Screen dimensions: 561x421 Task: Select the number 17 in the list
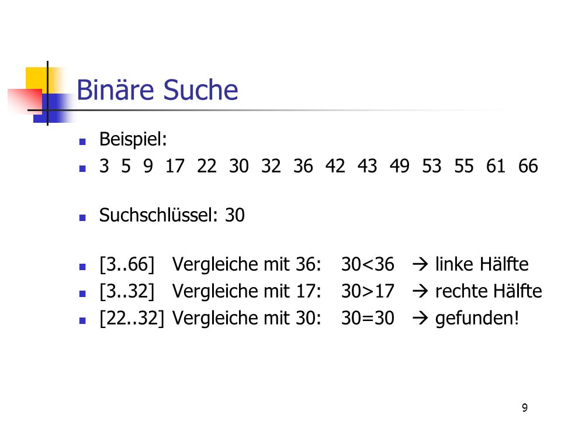(x=175, y=166)
